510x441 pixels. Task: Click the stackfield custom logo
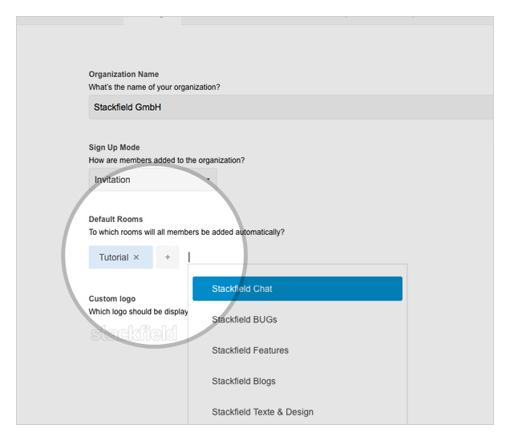tap(134, 334)
